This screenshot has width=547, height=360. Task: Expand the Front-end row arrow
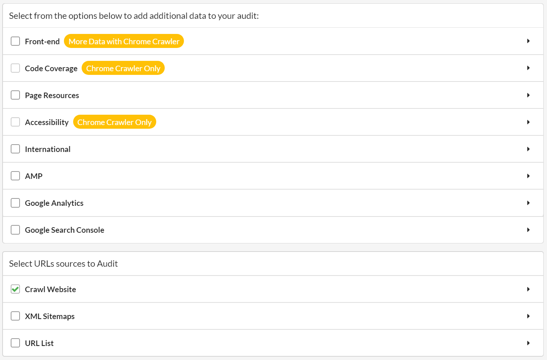coord(529,41)
